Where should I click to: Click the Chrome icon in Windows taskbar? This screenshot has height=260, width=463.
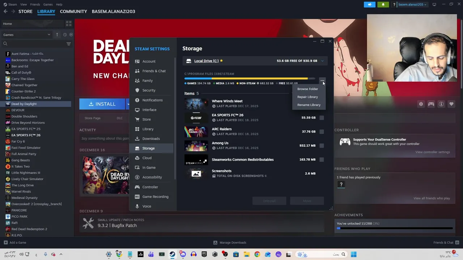[x=257, y=255]
